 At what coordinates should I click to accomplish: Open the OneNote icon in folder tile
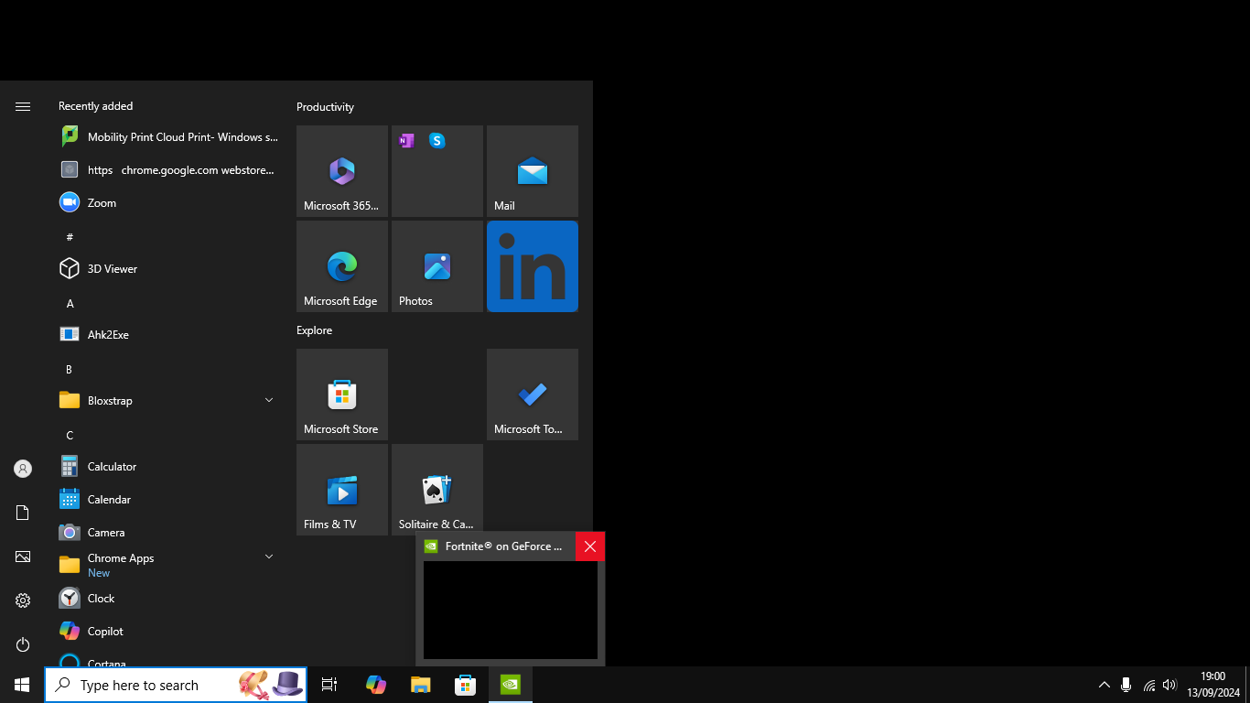(x=407, y=141)
